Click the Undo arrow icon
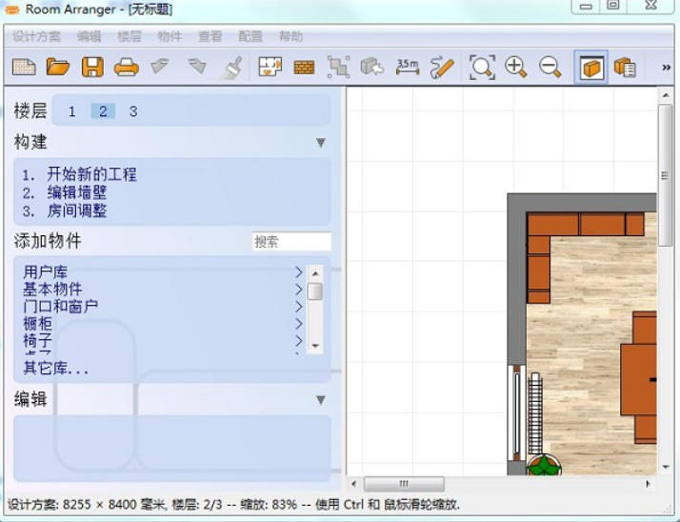This screenshot has height=522, width=680. (160, 67)
